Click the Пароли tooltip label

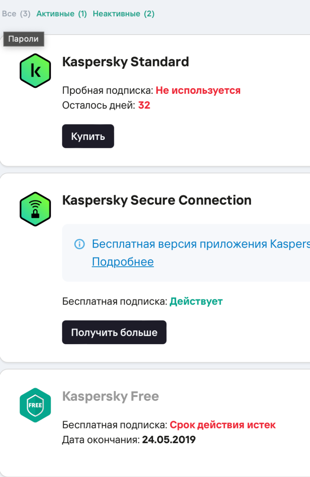coord(23,39)
